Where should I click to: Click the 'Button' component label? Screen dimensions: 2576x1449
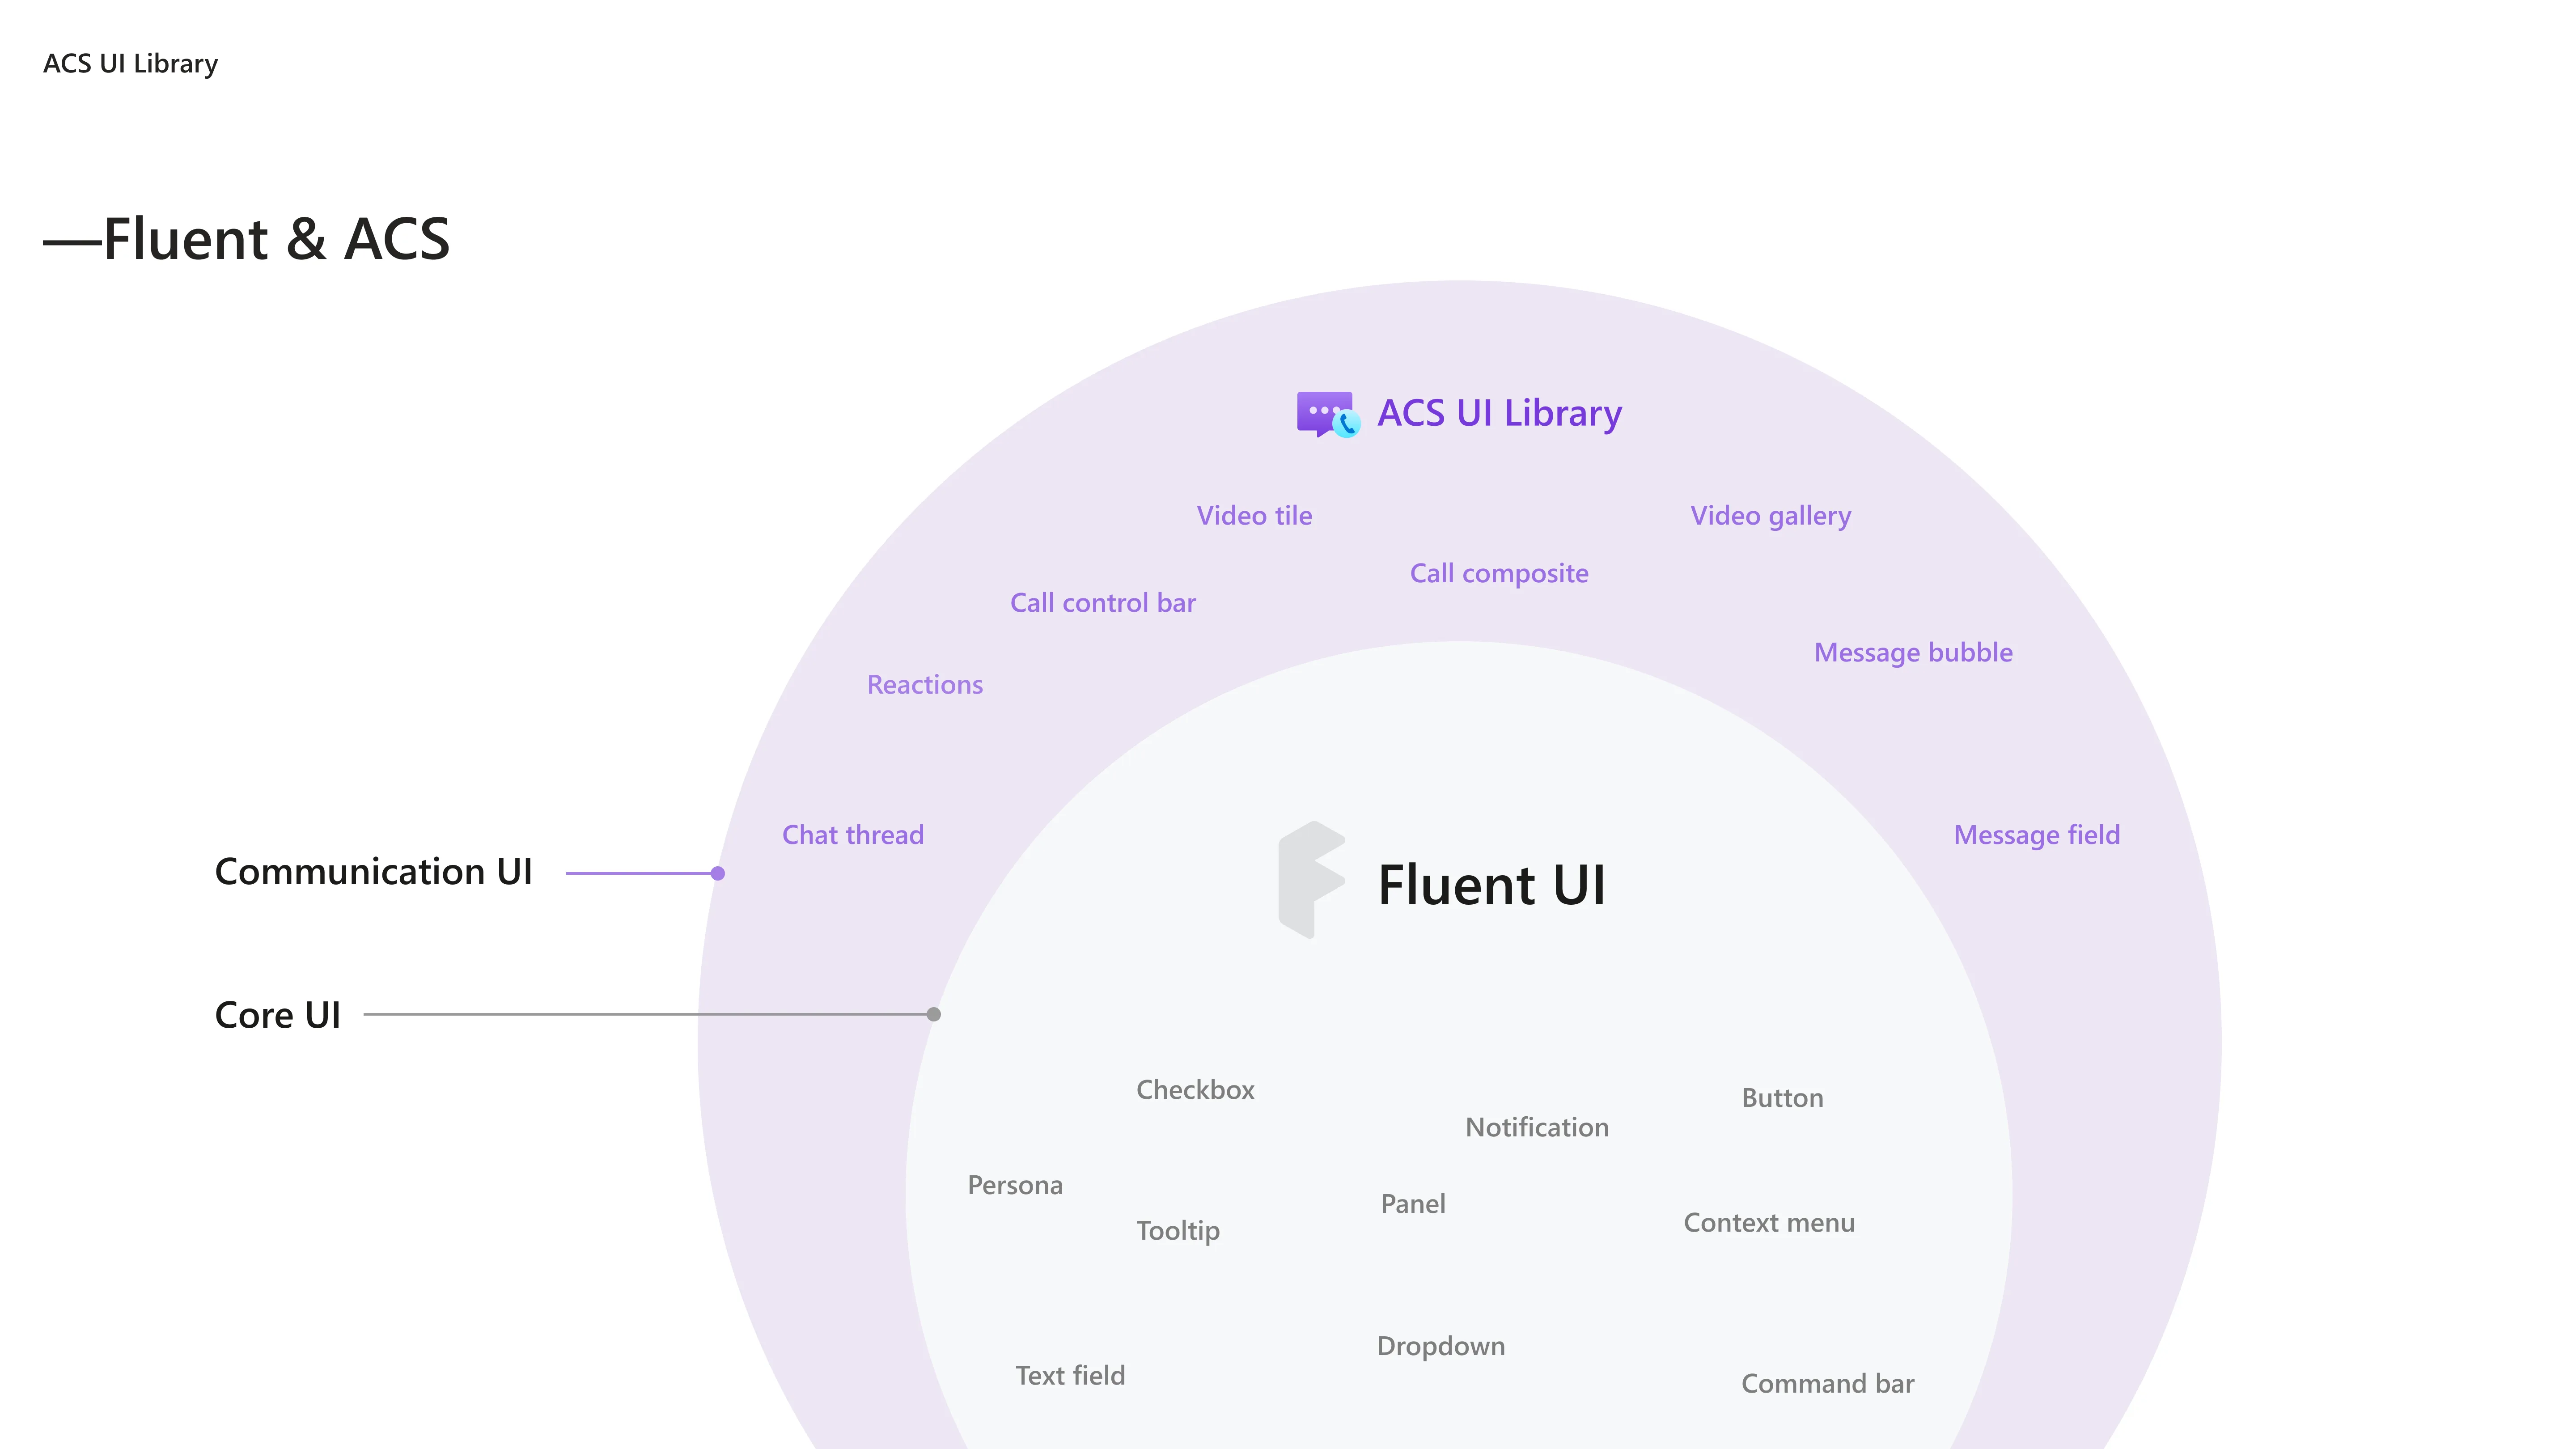(x=1782, y=1098)
